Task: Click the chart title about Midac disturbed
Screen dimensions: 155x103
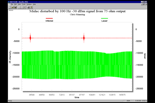Action: pos(77,11)
